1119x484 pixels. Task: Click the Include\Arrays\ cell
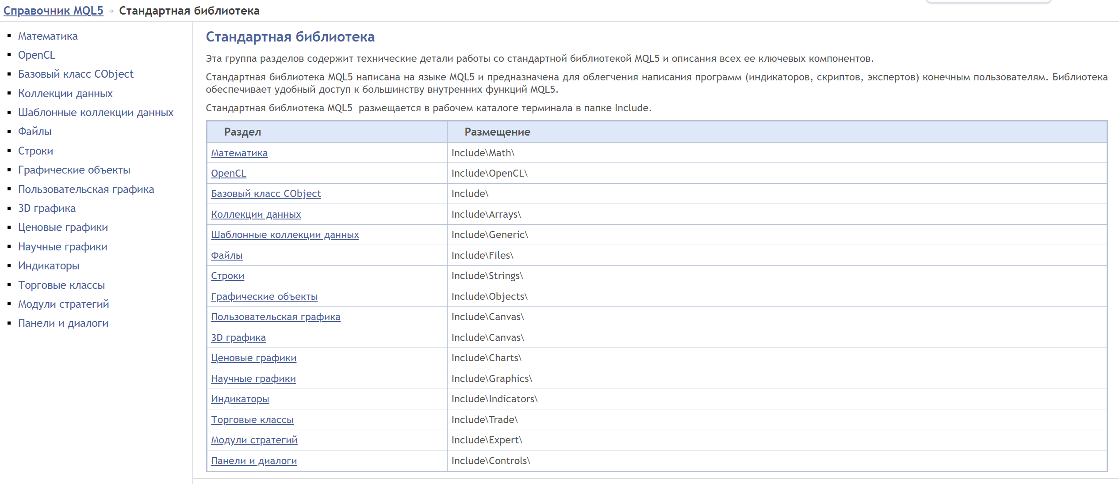[x=777, y=214]
